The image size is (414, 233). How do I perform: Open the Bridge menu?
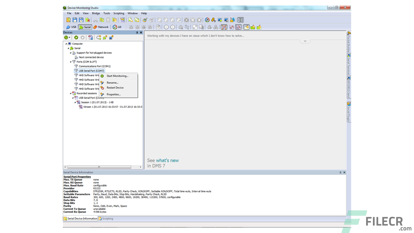(x=96, y=13)
